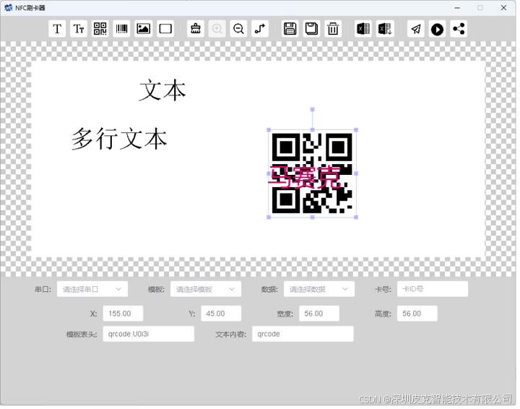Screen dimensions: 520x409
Task: Click the 宽度 width field
Action: click(x=319, y=314)
